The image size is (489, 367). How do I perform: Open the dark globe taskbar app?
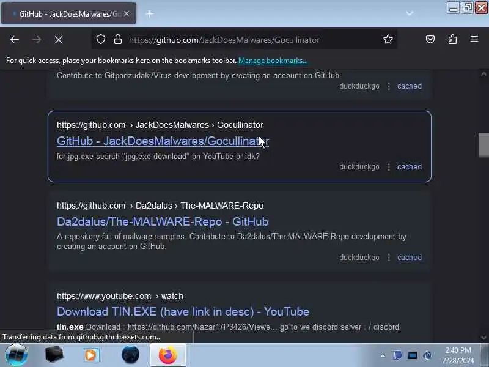click(x=130, y=355)
